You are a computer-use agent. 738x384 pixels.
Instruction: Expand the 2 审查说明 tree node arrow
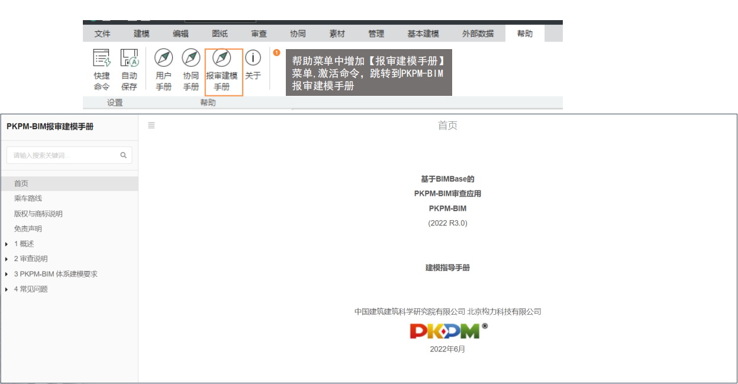pyautogui.click(x=7, y=259)
